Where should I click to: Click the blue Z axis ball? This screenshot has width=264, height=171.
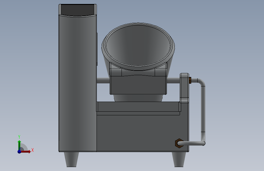click(x=19, y=152)
